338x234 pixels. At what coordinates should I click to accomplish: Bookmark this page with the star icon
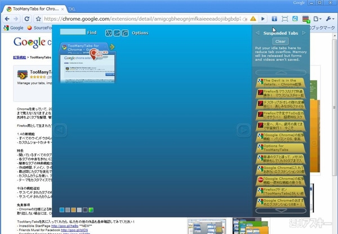[38, 19]
